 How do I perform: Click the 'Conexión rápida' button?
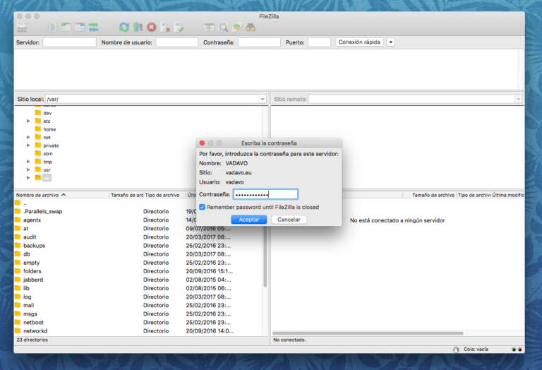(359, 42)
